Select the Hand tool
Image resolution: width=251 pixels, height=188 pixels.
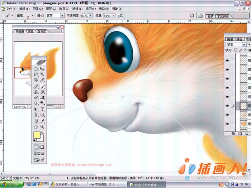pos(36,127)
